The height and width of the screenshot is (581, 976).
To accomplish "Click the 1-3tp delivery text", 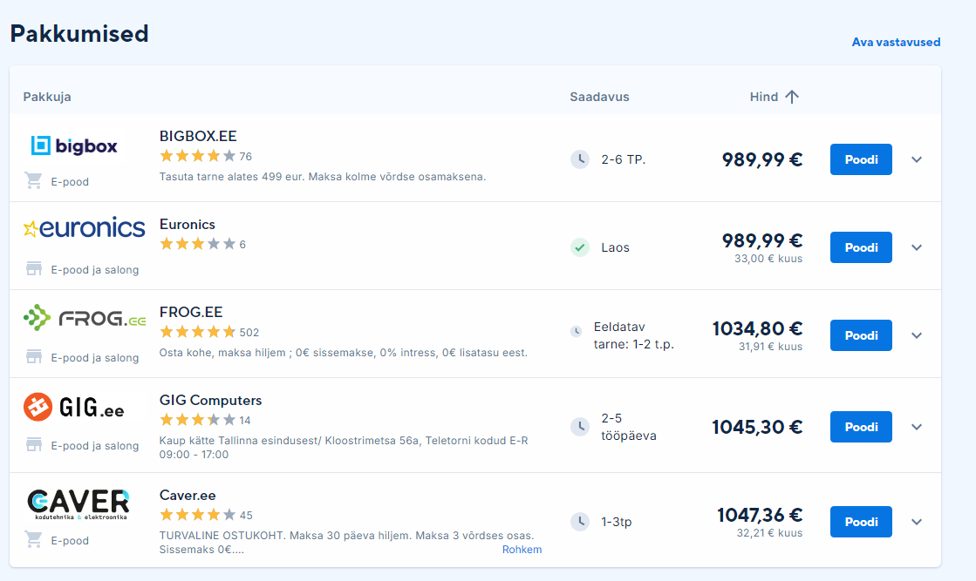I will click(617, 522).
